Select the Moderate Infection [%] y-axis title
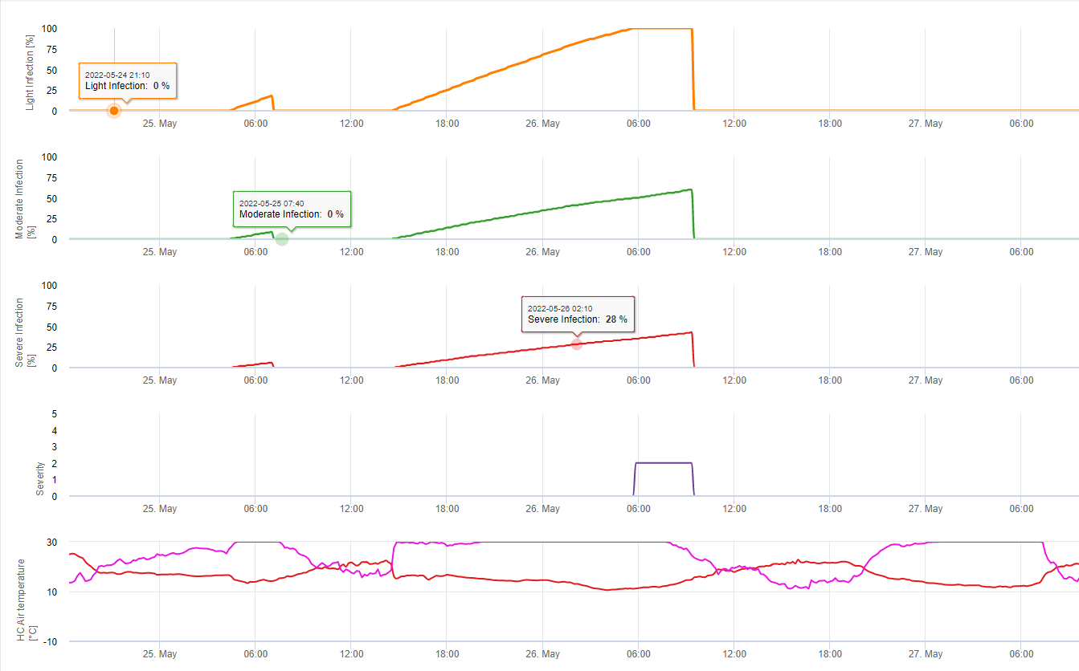The image size is (1079, 671). (25, 199)
